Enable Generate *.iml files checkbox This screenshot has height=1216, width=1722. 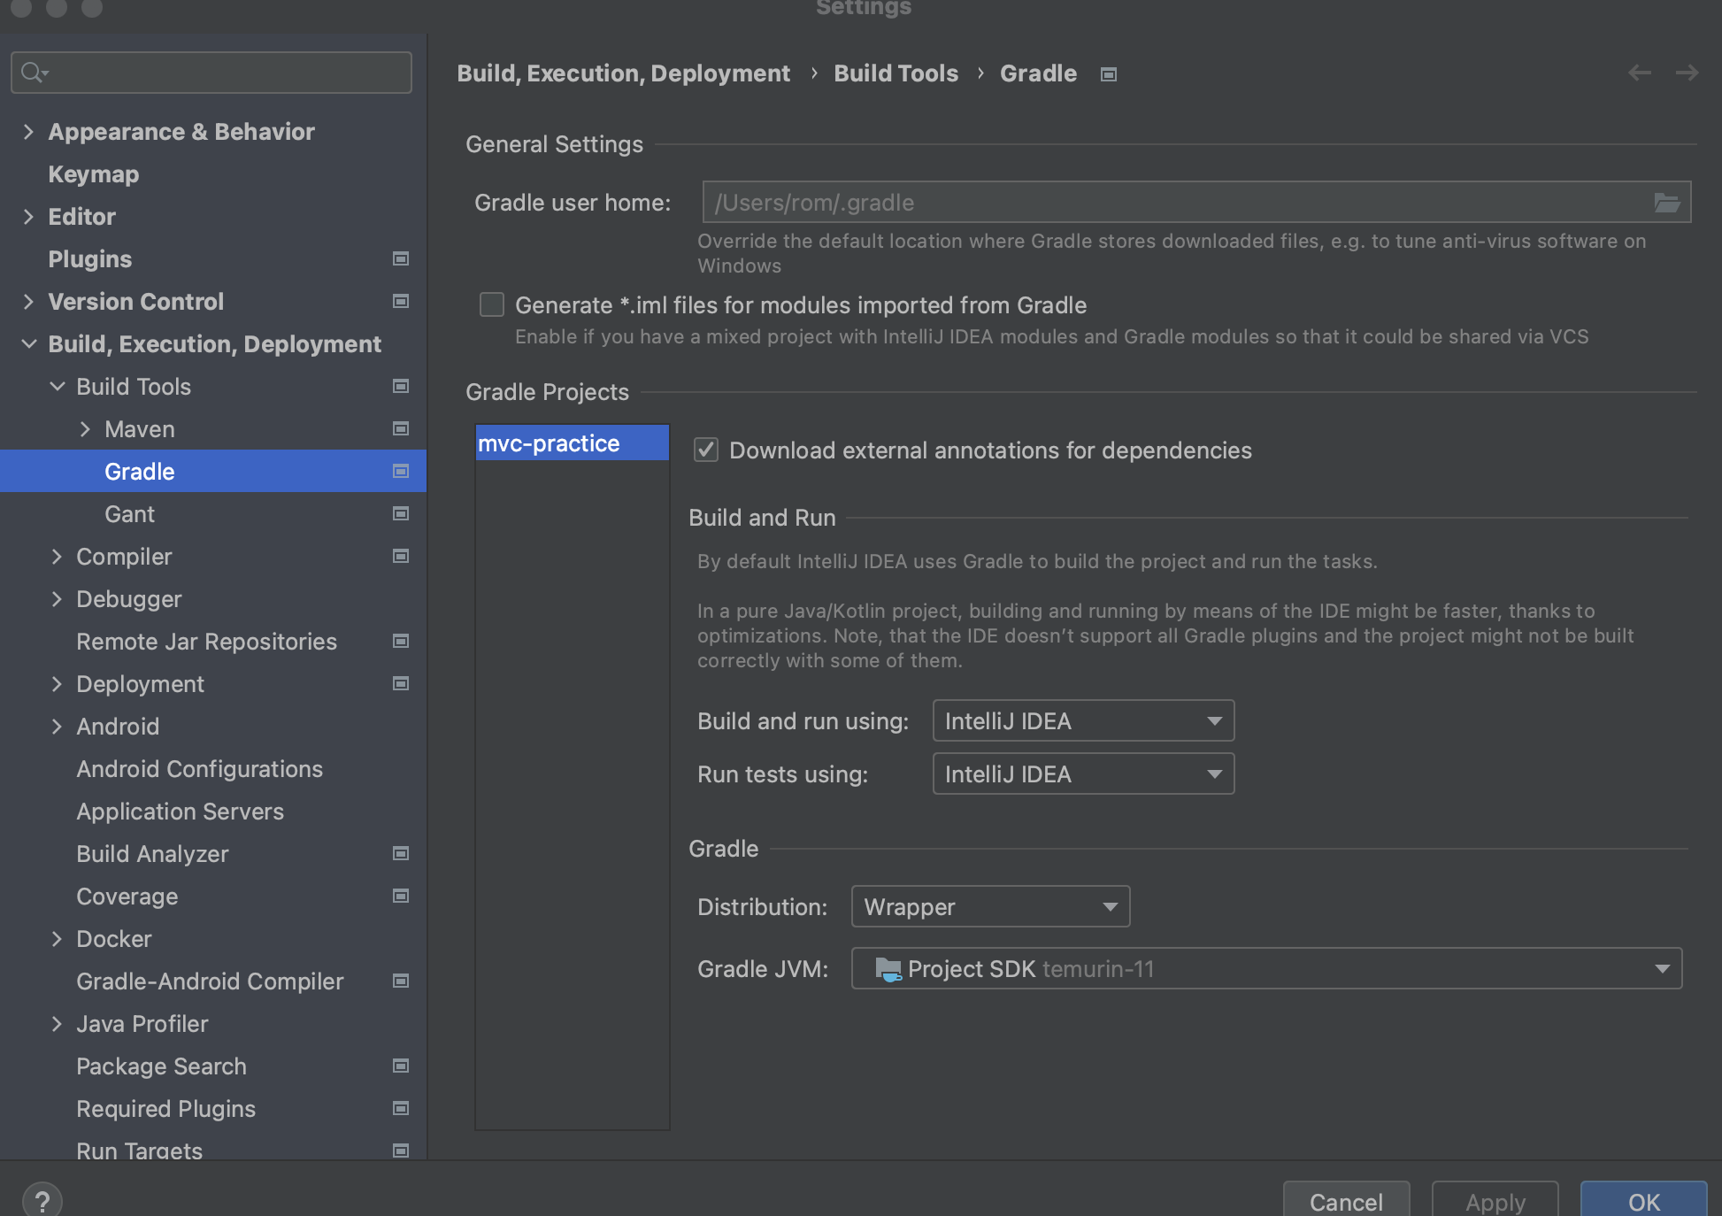pos(492,305)
